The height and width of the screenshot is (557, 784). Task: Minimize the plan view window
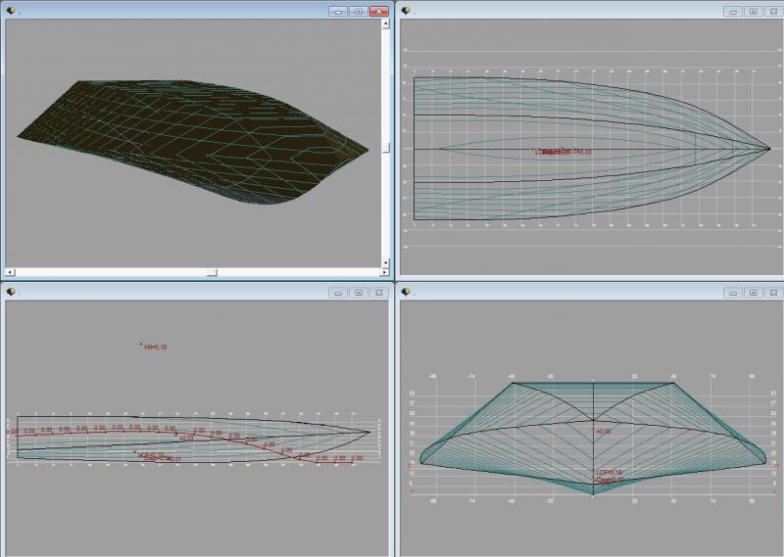[732, 11]
